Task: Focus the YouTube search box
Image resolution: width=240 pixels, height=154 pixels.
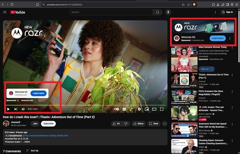Action: point(111,12)
